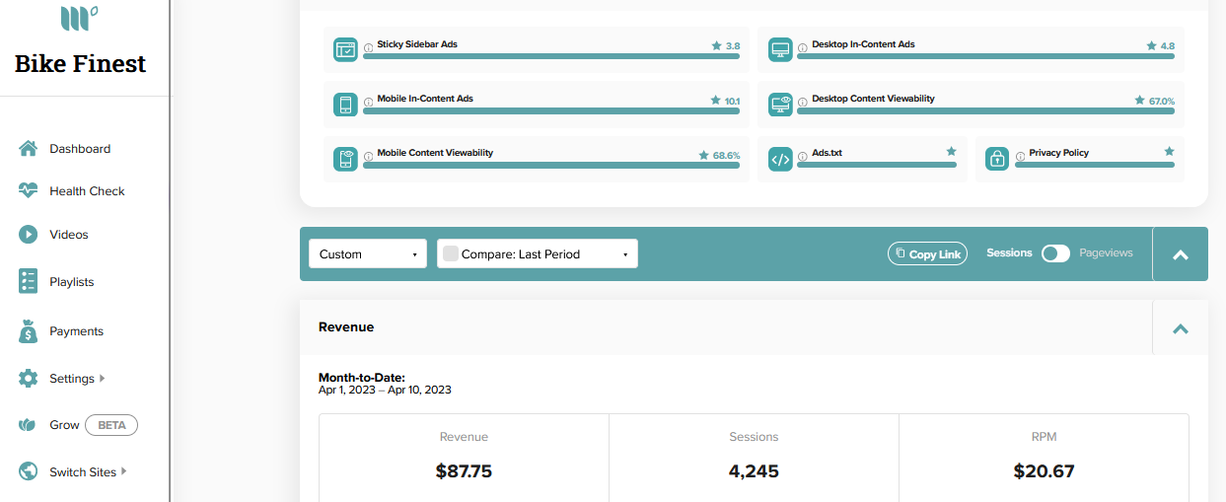Image resolution: width=1226 pixels, height=502 pixels.
Task: Click the Copy Link button
Action: click(x=927, y=253)
